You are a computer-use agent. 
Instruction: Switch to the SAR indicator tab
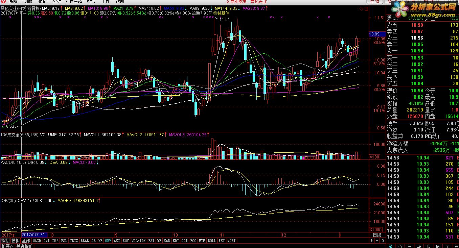coord(167,241)
